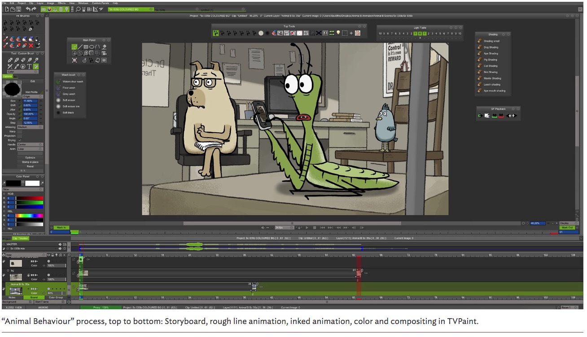This screenshot has width=587, height=337.
Task: Click the Stamp in place button
Action: click(x=30, y=162)
